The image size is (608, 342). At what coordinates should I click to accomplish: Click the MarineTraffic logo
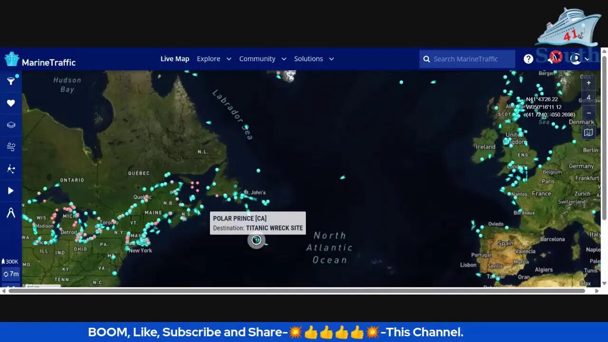[x=40, y=60]
